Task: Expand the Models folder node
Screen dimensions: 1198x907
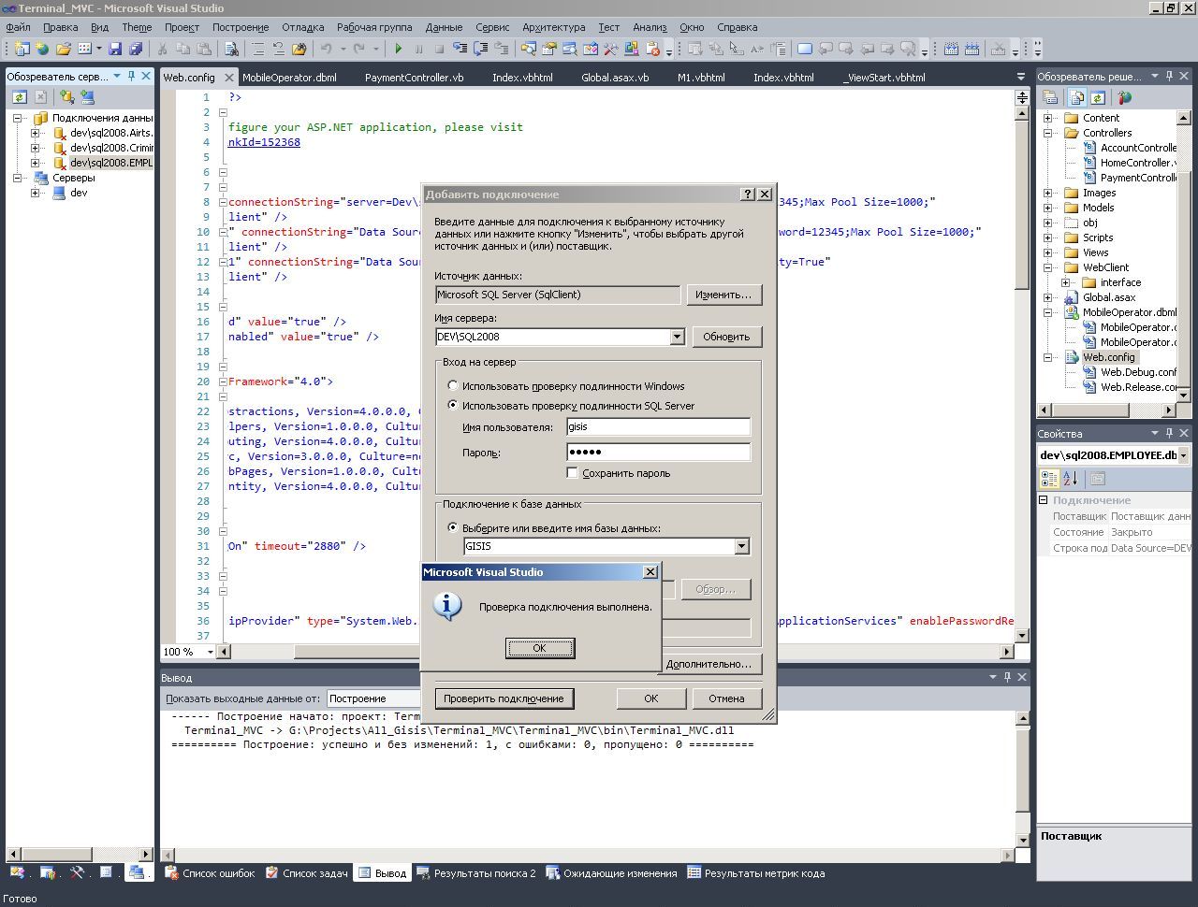Action: [1048, 208]
